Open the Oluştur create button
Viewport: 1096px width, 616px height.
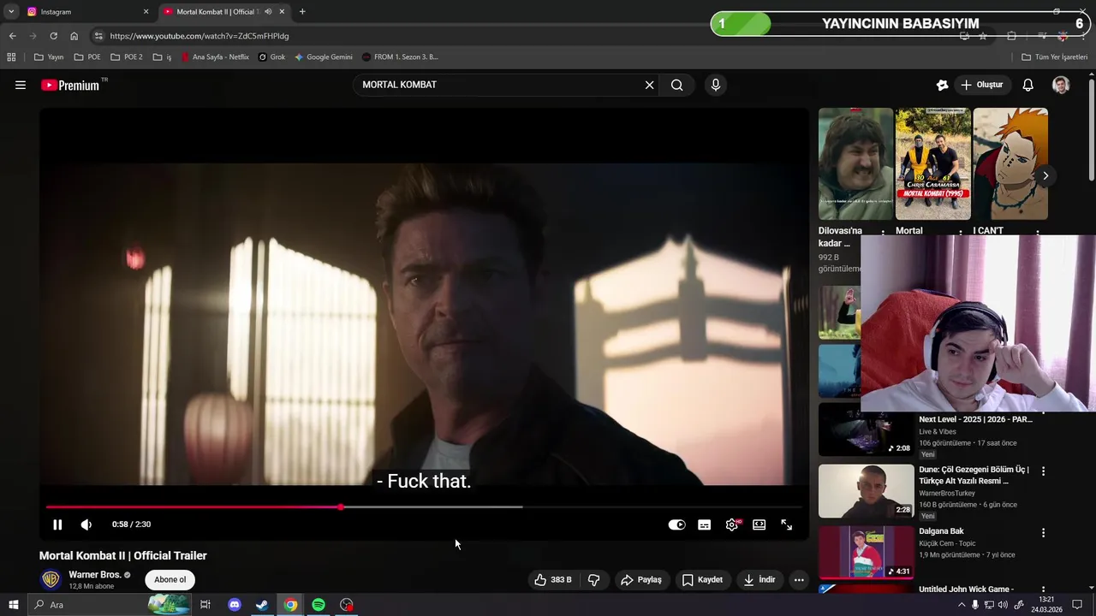click(x=982, y=85)
